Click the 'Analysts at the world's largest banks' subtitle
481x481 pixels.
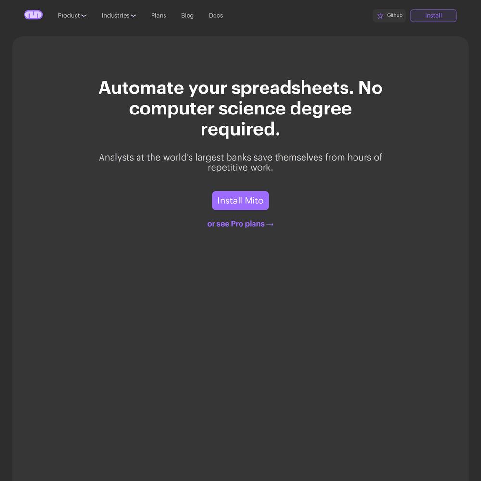240,162
